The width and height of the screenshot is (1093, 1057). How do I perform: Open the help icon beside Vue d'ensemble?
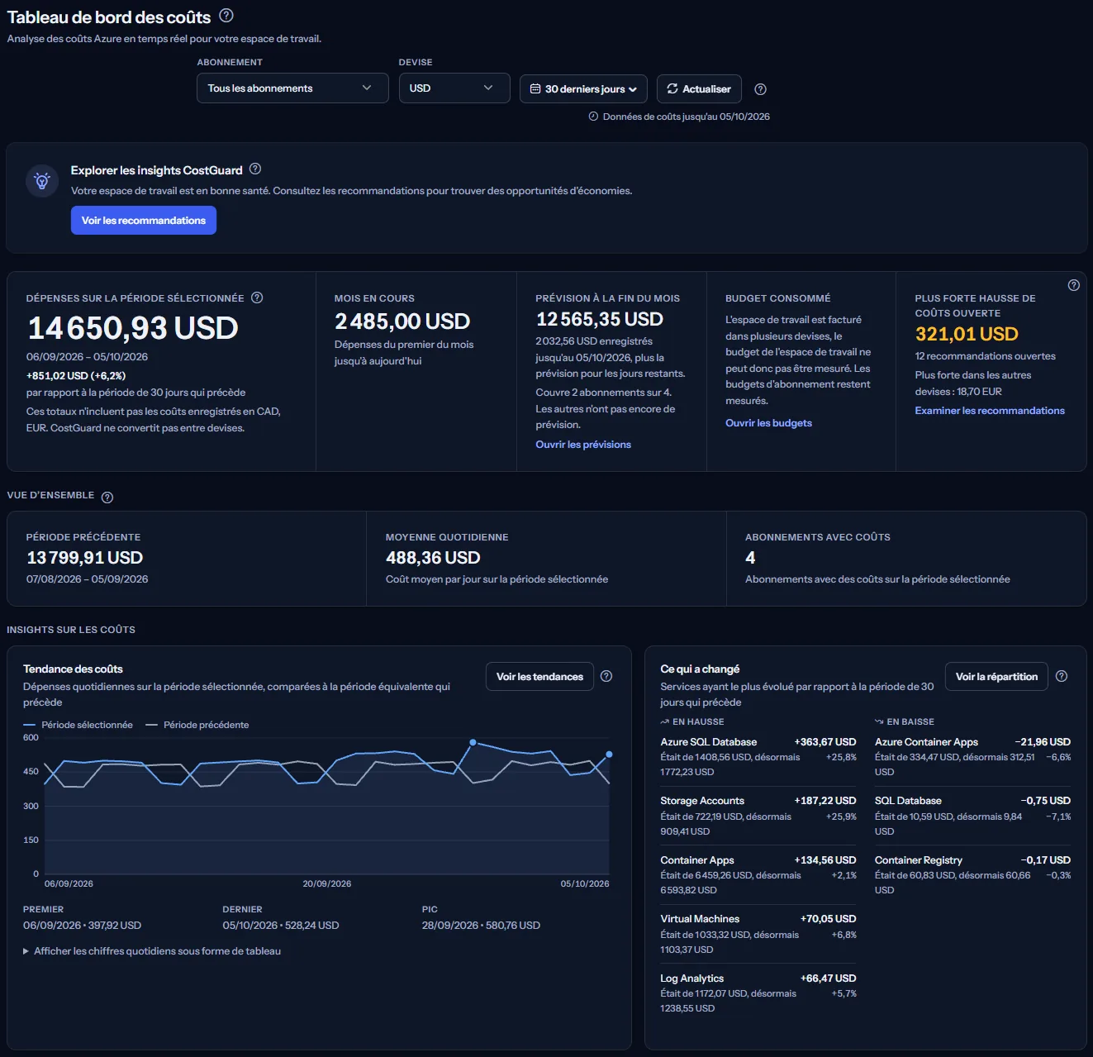tap(107, 497)
